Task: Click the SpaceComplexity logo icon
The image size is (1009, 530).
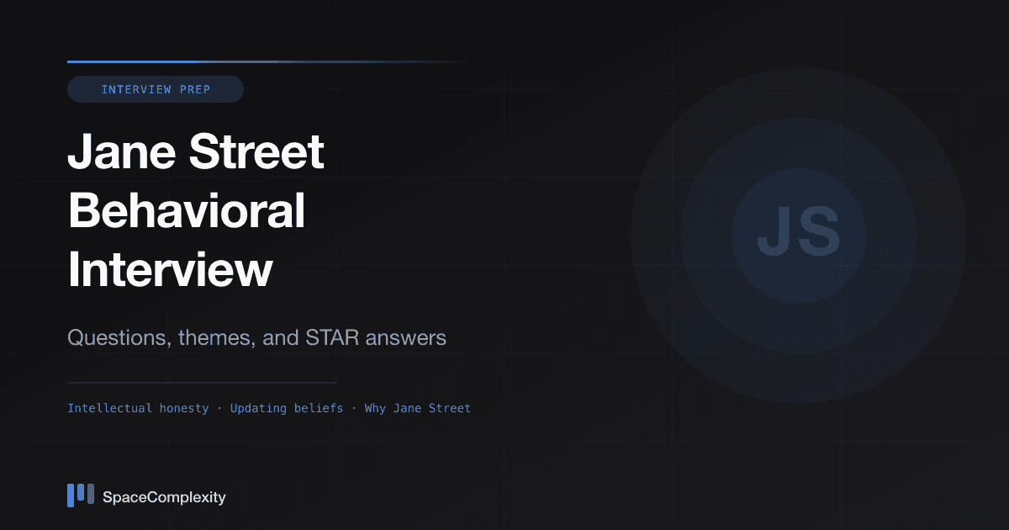Action: tap(81, 496)
